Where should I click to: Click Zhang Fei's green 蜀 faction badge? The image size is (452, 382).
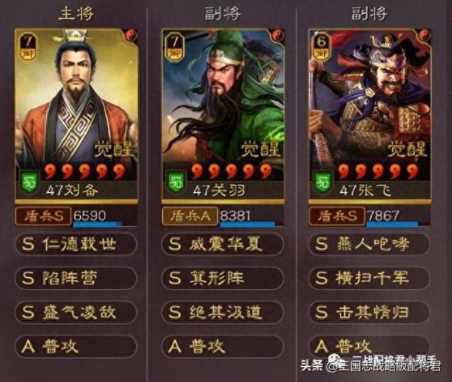click(323, 183)
